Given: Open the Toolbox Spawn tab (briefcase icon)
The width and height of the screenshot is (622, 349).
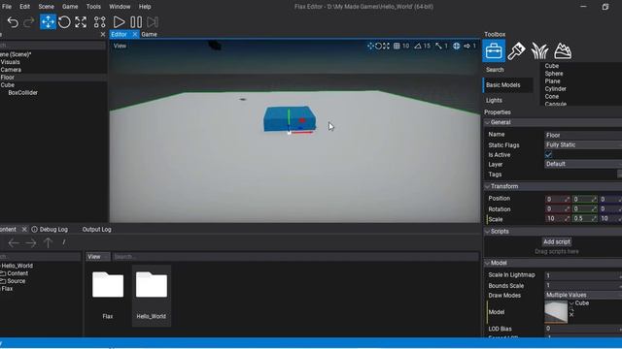Looking at the screenshot, I should 494,50.
